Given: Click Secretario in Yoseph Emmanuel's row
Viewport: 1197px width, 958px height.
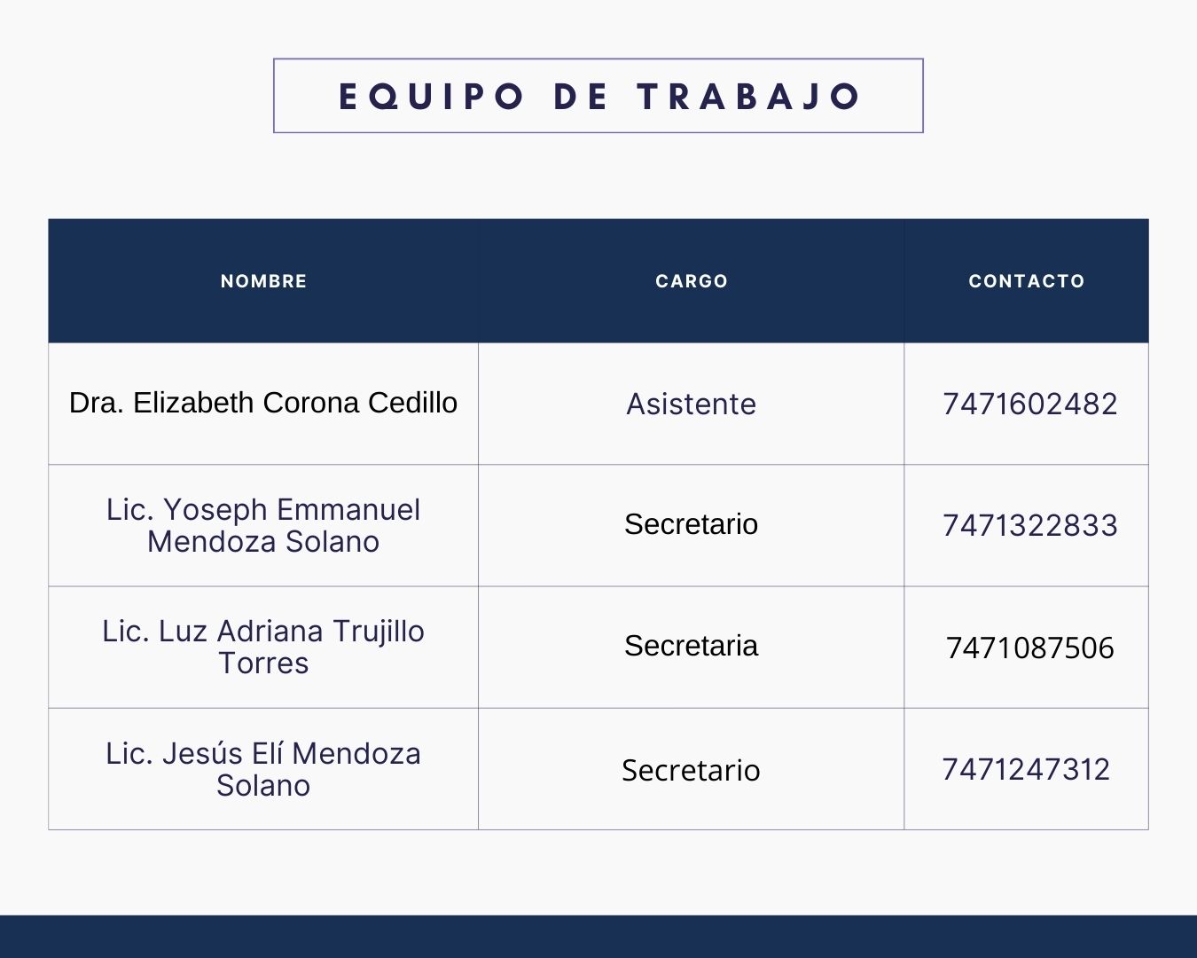Looking at the screenshot, I should 691,524.
